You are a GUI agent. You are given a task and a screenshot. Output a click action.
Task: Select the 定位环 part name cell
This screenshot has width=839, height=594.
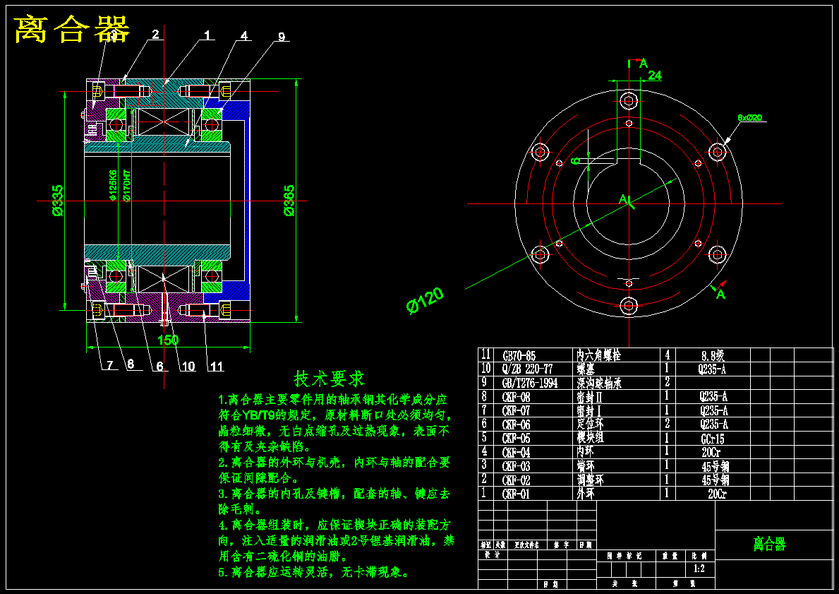point(590,424)
